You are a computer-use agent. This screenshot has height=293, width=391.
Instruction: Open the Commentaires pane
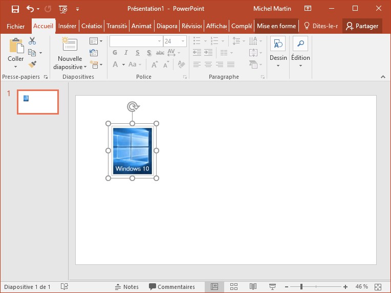172,287
